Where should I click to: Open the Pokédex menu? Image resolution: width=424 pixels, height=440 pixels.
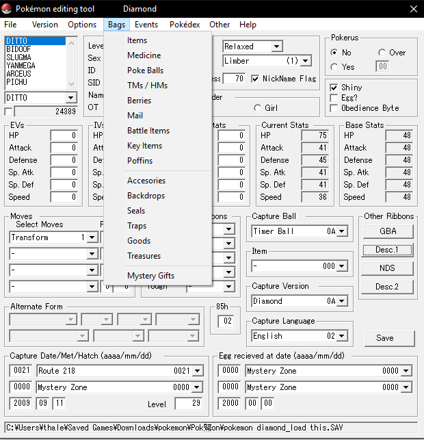point(185,25)
